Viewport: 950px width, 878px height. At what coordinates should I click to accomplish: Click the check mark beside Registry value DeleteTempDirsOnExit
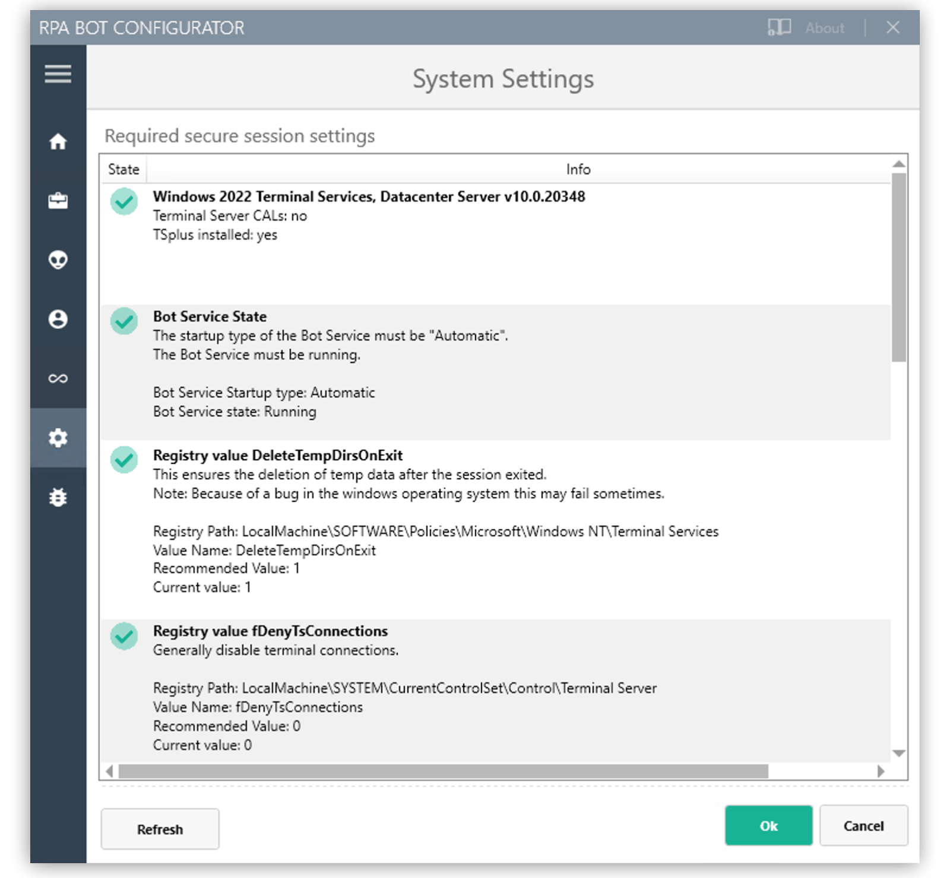point(124,460)
